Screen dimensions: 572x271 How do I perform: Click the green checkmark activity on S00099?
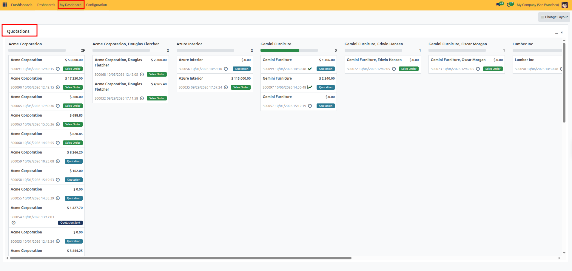(x=310, y=69)
